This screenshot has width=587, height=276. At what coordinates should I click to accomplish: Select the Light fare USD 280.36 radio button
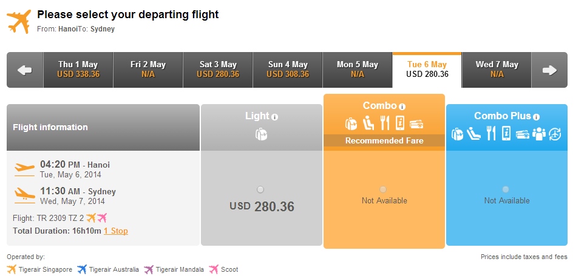tap(260, 189)
